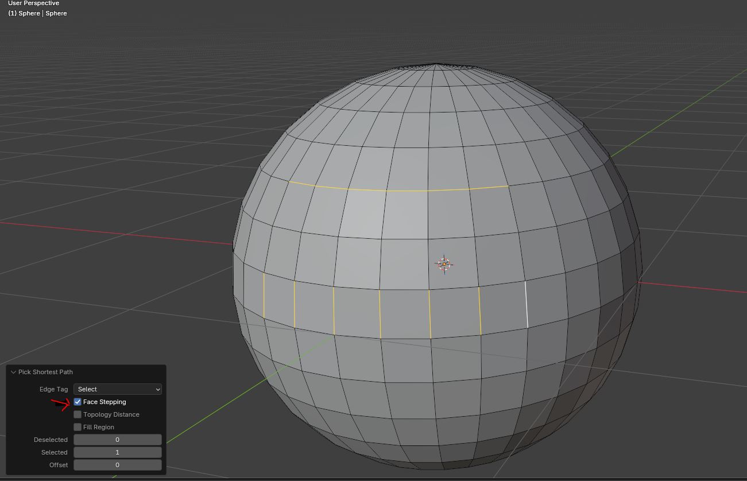Disable the Face Stepping checkbox
The width and height of the screenshot is (747, 481).
coord(78,402)
